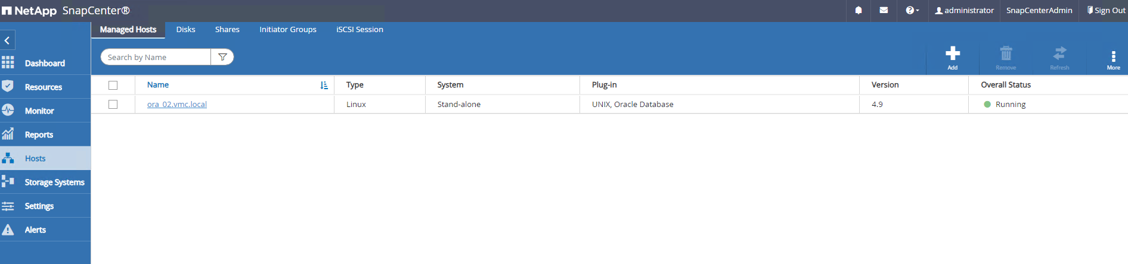1128x264 pixels.
Task: Click the Settings sliders icon
Action: (8, 206)
